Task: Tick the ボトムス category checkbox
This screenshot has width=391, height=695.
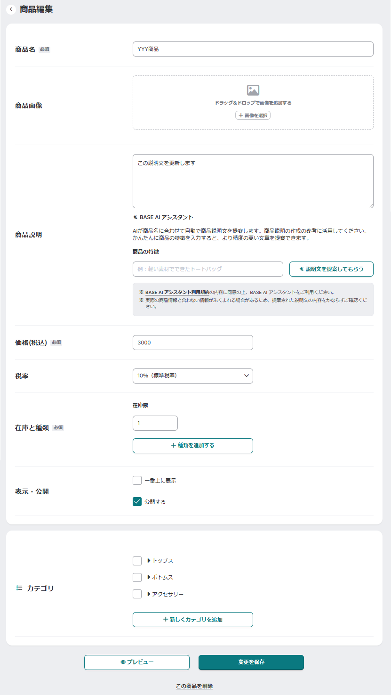Action: point(137,577)
